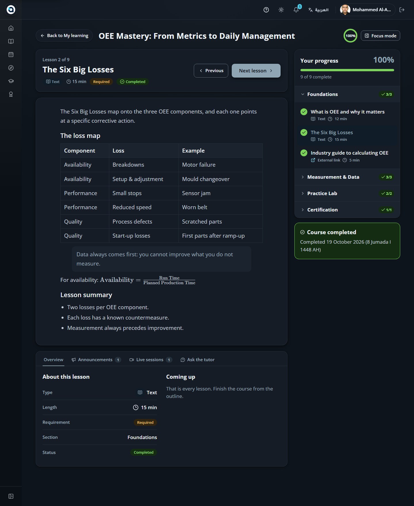Go back to My learning
The image size is (414, 506).
pyautogui.click(x=64, y=36)
